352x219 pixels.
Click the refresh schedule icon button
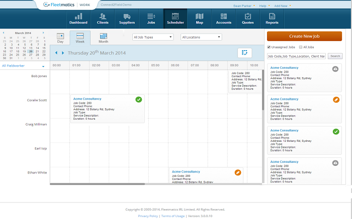(x=244, y=53)
